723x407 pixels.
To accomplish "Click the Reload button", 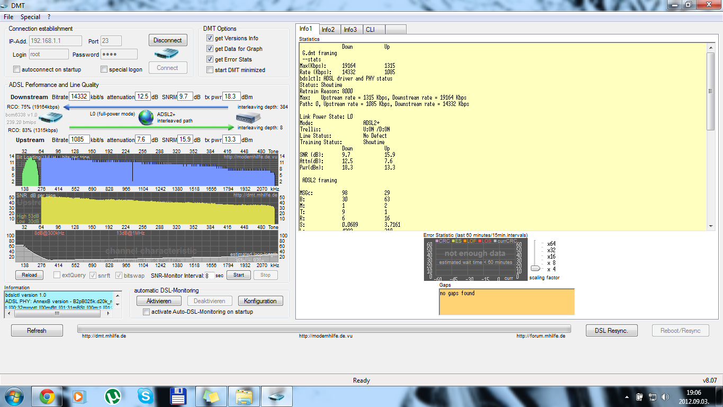I will click(30, 275).
